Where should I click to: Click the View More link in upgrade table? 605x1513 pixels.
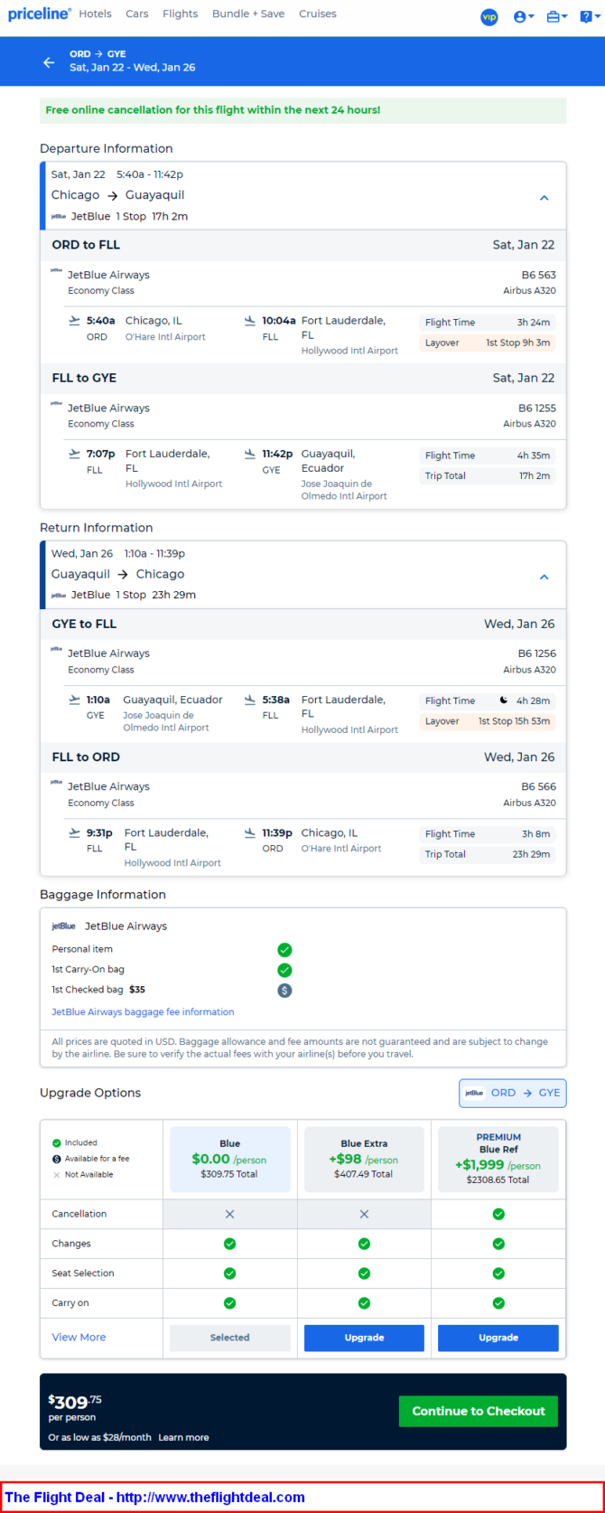click(79, 1337)
